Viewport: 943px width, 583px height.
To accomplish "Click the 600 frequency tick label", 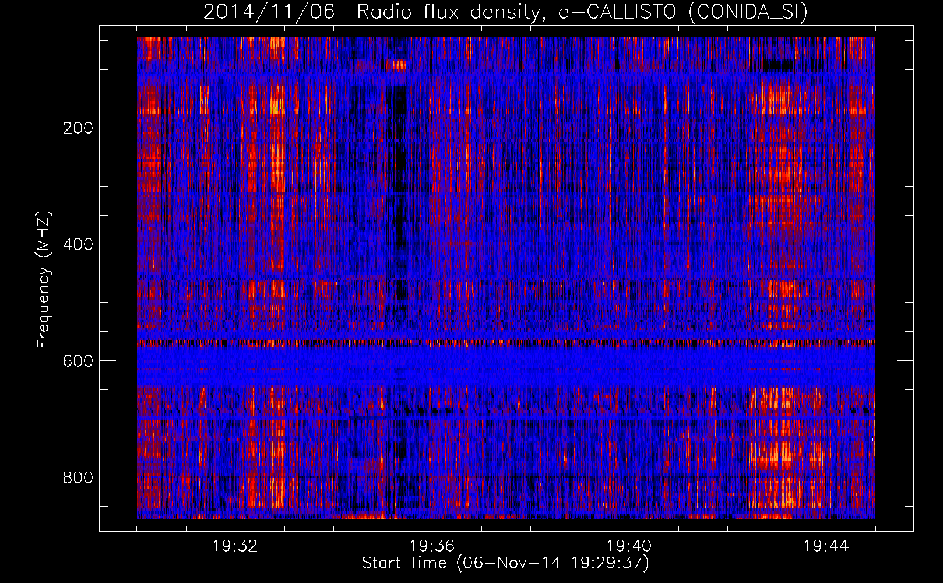I will tap(78, 361).
